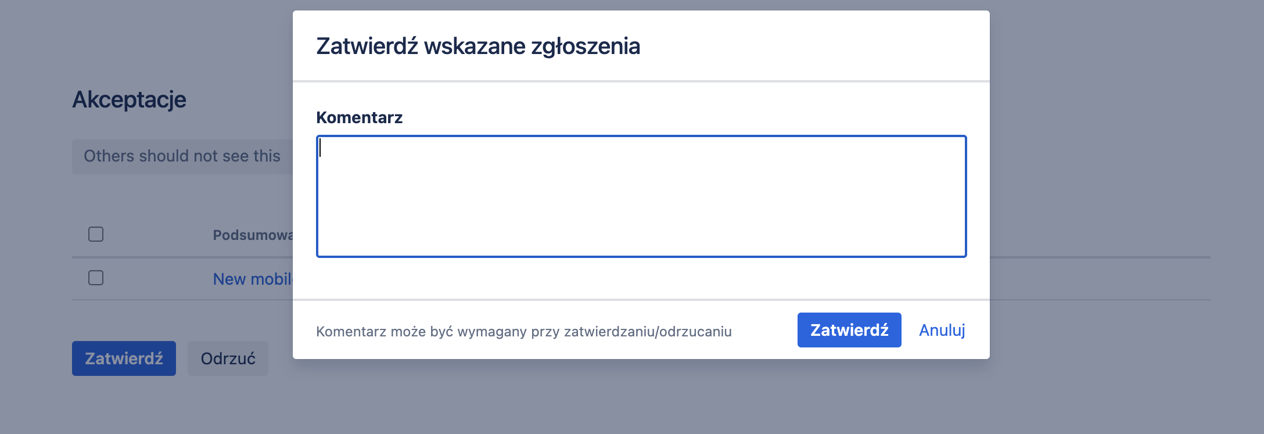Focus the filter box reading Others should not see this

(181, 156)
